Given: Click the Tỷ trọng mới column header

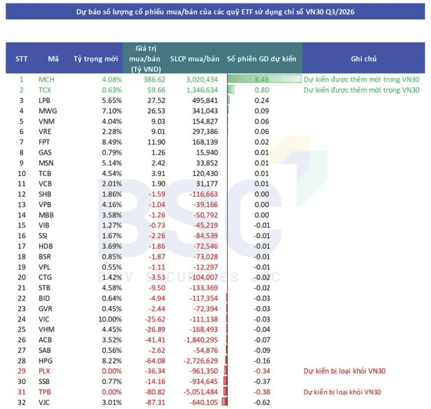Looking at the screenshot, I should click(x=96, y=59).
